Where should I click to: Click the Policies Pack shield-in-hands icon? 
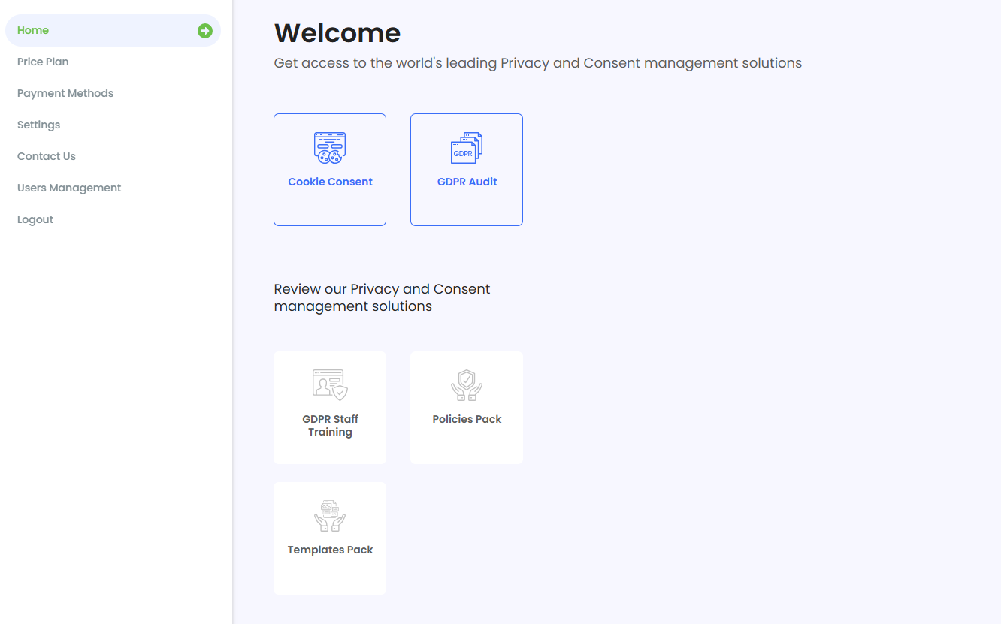coord(467,384)
